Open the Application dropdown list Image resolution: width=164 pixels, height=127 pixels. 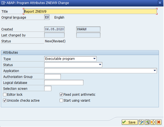[101, 71]
